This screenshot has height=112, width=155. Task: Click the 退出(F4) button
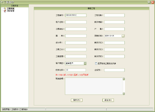pyautogui.click(x=108, y=100)
